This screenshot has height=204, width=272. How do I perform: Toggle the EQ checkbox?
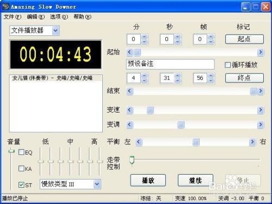pyautogui.click(x=21, y=152)
